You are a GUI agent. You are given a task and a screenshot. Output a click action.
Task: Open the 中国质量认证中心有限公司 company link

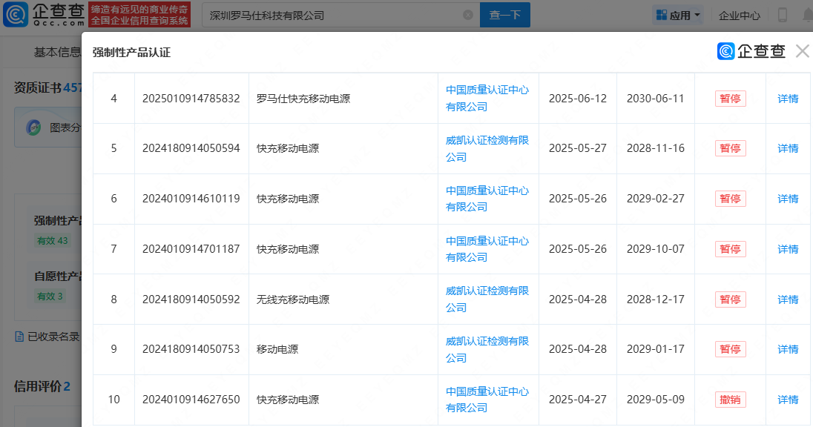point(487,98)
